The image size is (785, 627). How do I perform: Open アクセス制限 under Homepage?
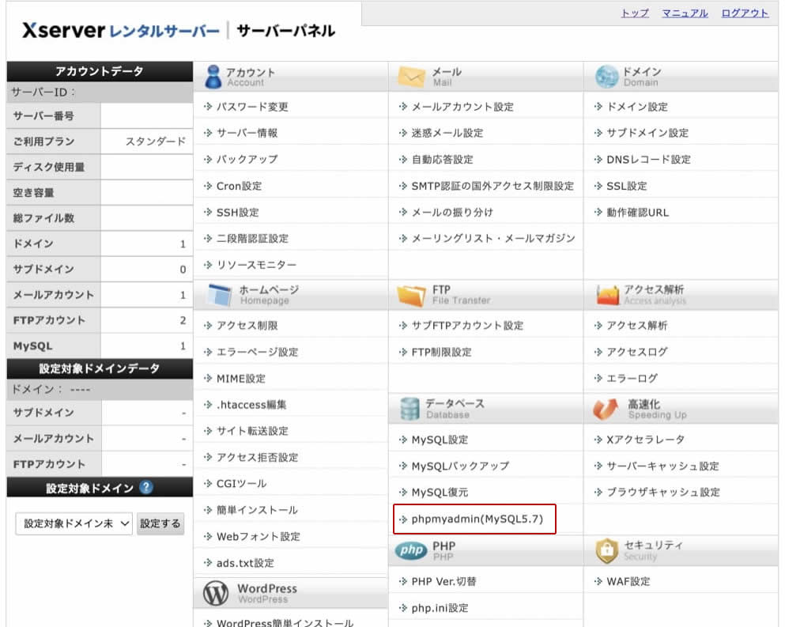click(247, 326)
